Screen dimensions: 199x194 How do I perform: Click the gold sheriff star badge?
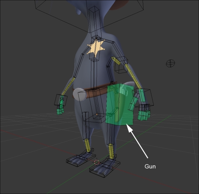click(x=96, y=48)
